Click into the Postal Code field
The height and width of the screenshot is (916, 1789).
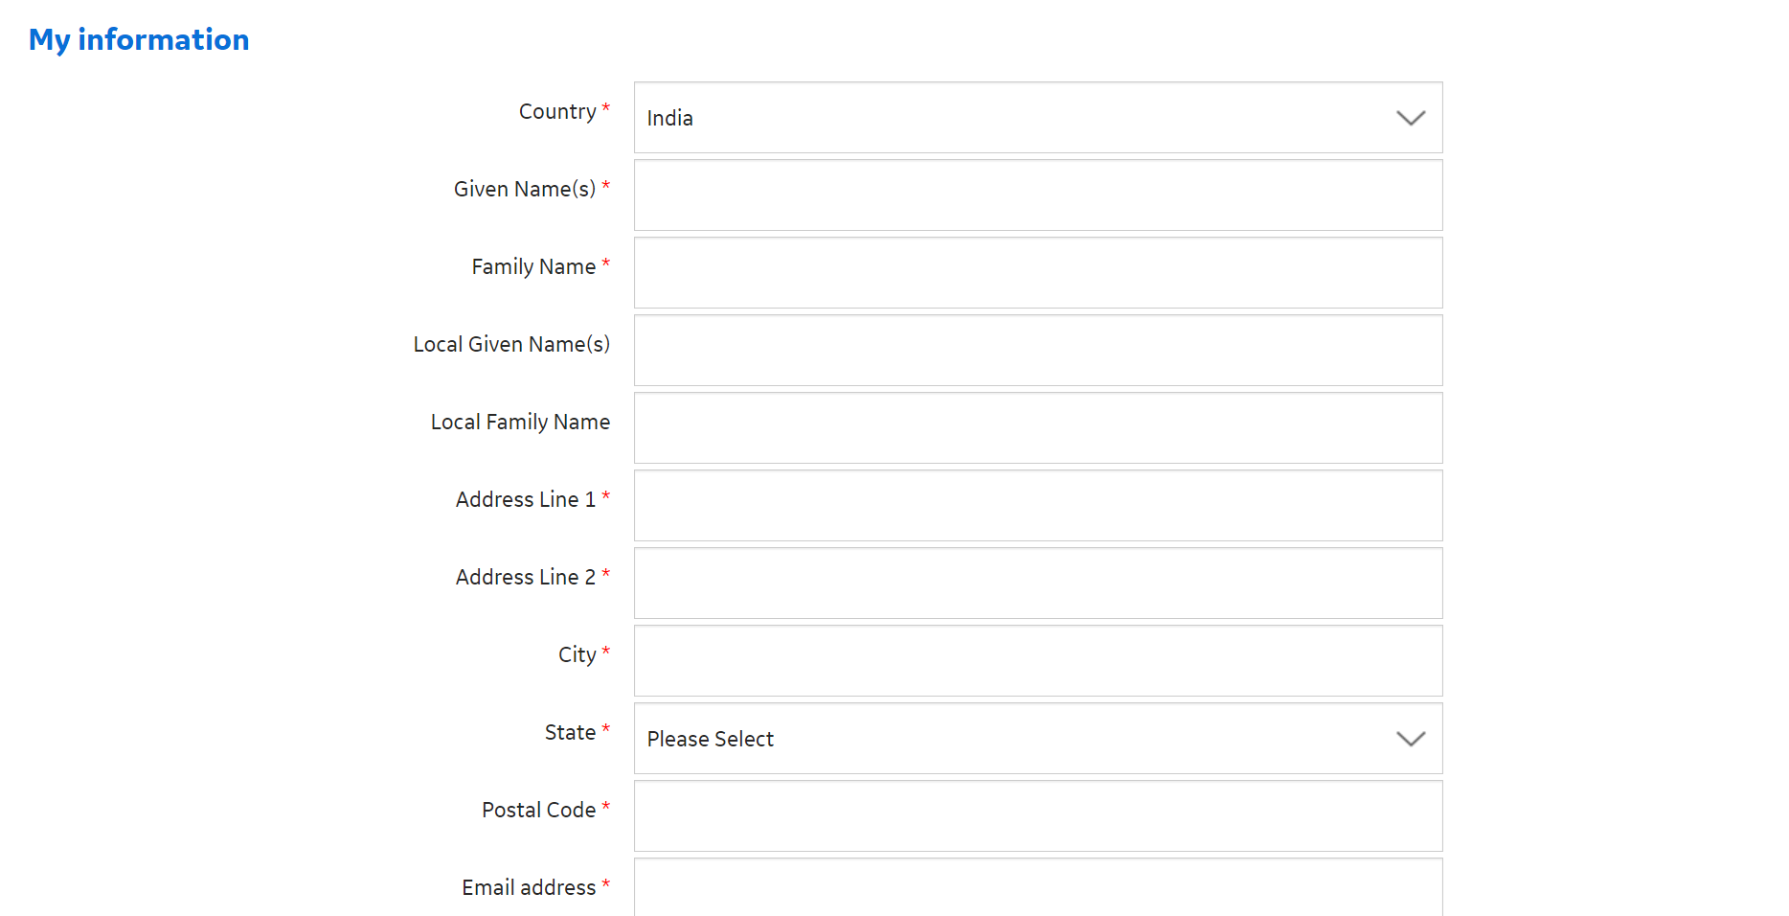coord(1038,816)
